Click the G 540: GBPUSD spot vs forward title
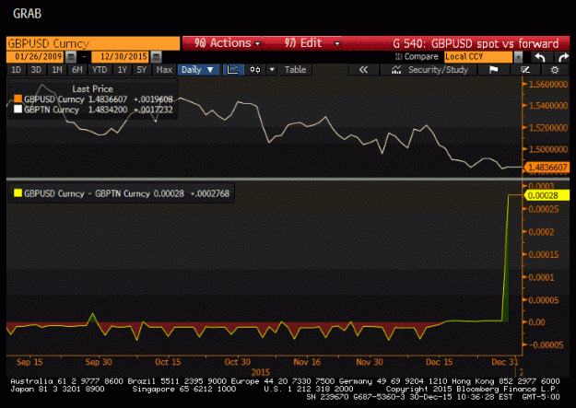The image size is (576, 408). click(x=476, y=43)
